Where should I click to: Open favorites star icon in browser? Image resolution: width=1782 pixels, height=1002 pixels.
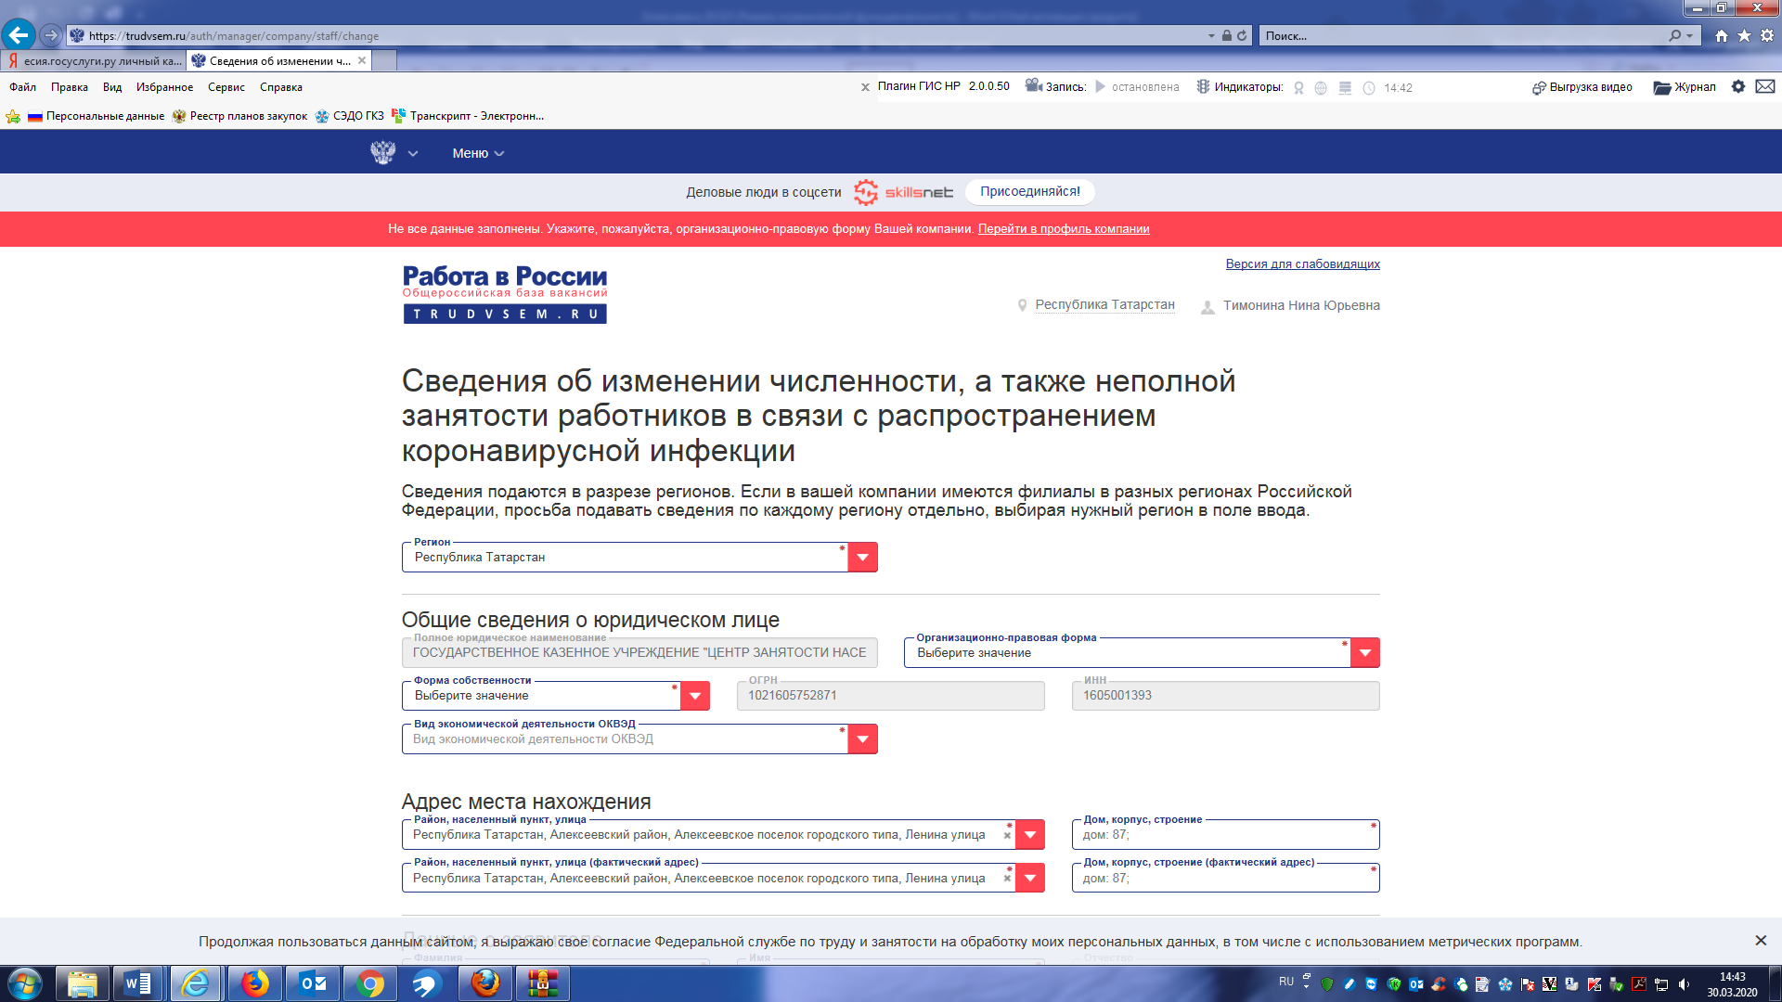coord(1744,36)
